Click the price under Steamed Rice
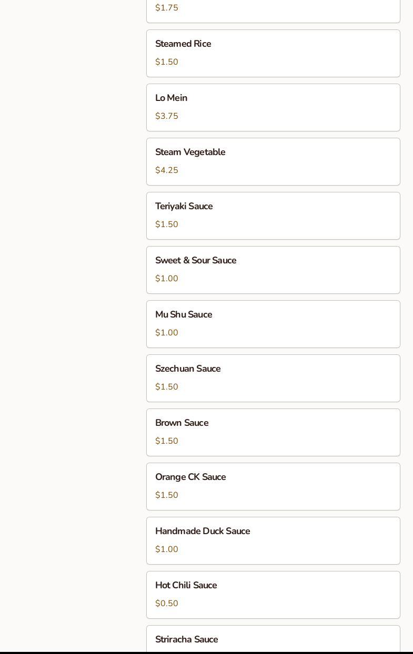The height and width of the screenshot is (654, 413). pos(167,62)
